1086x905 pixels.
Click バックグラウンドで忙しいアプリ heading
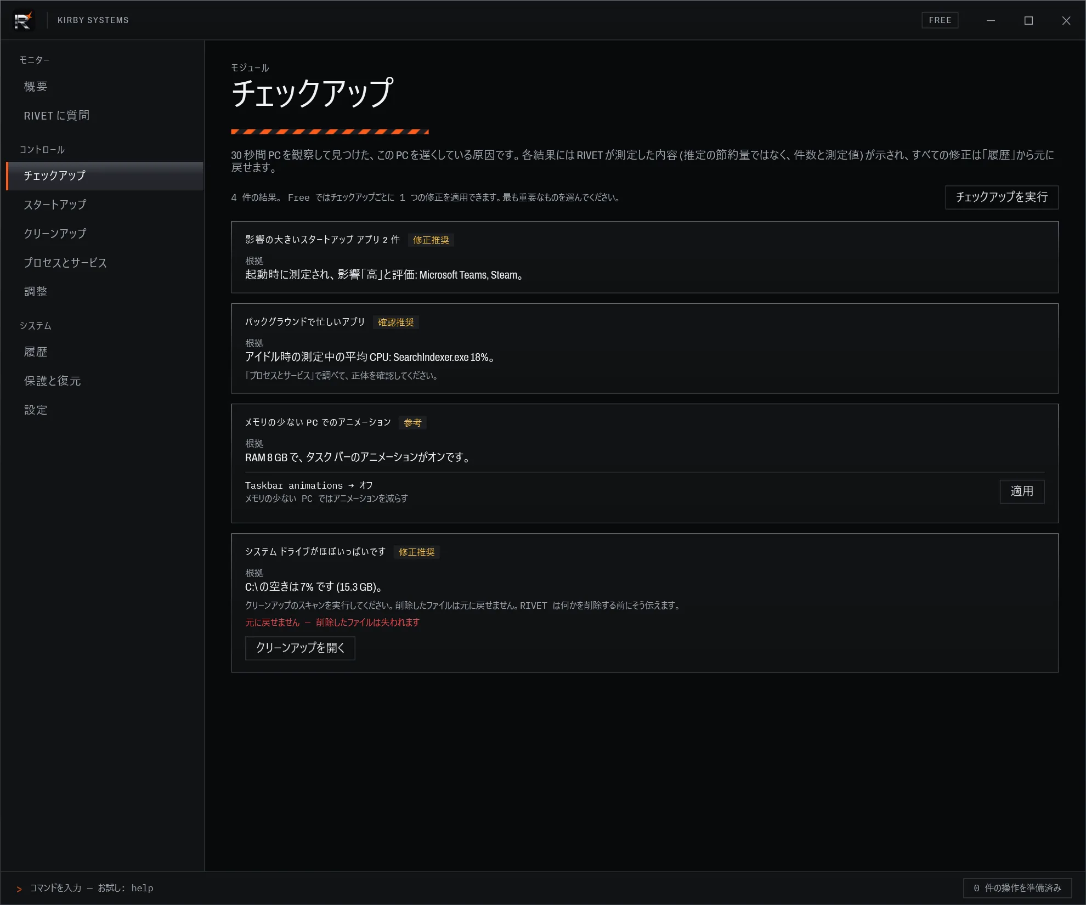coord(305,322)
